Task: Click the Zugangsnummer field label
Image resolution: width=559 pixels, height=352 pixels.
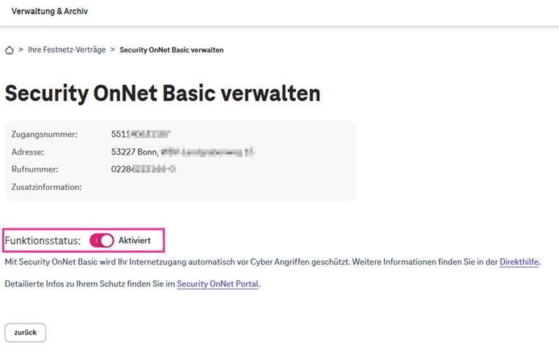Action: click(44, 133)
